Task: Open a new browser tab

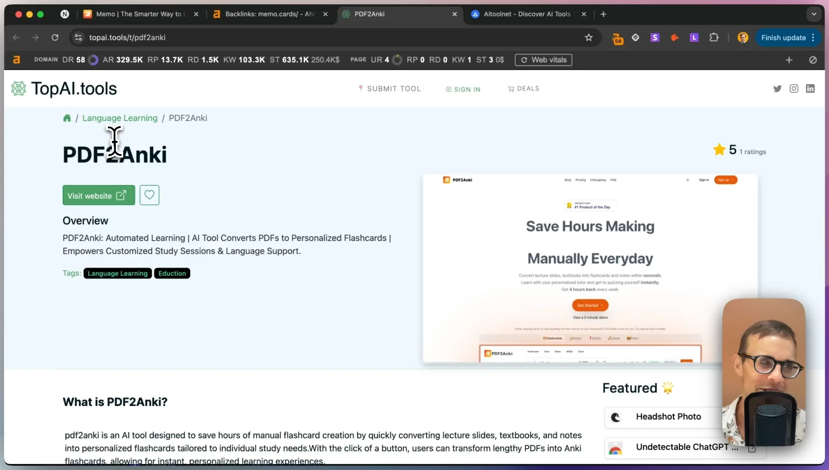Action: point(603,14)
